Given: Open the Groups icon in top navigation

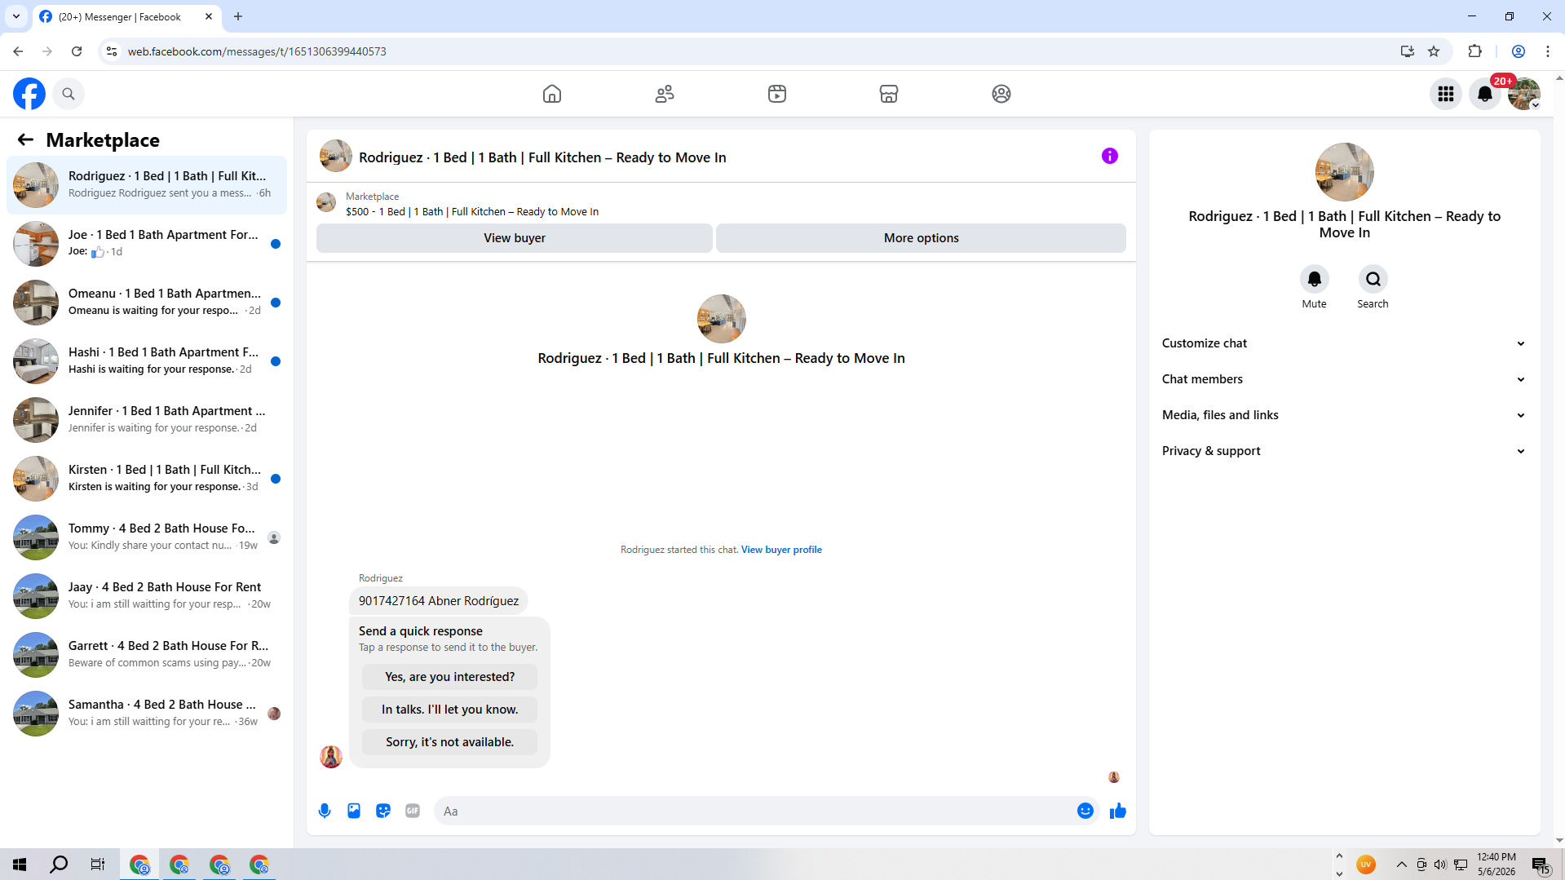Looking at the screenshot, I should [x=1001, y=94].
